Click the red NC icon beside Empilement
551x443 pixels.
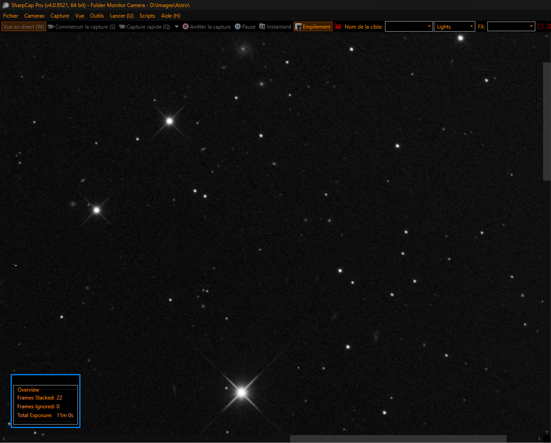point(338,27)
